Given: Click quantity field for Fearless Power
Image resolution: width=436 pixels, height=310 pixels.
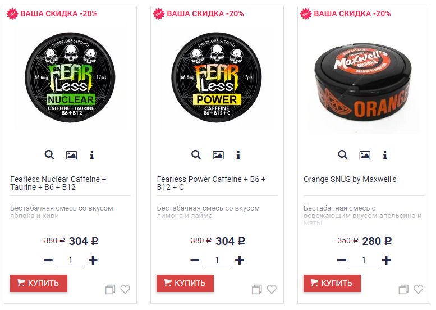Looking at the screenshot, I should 217,261.
